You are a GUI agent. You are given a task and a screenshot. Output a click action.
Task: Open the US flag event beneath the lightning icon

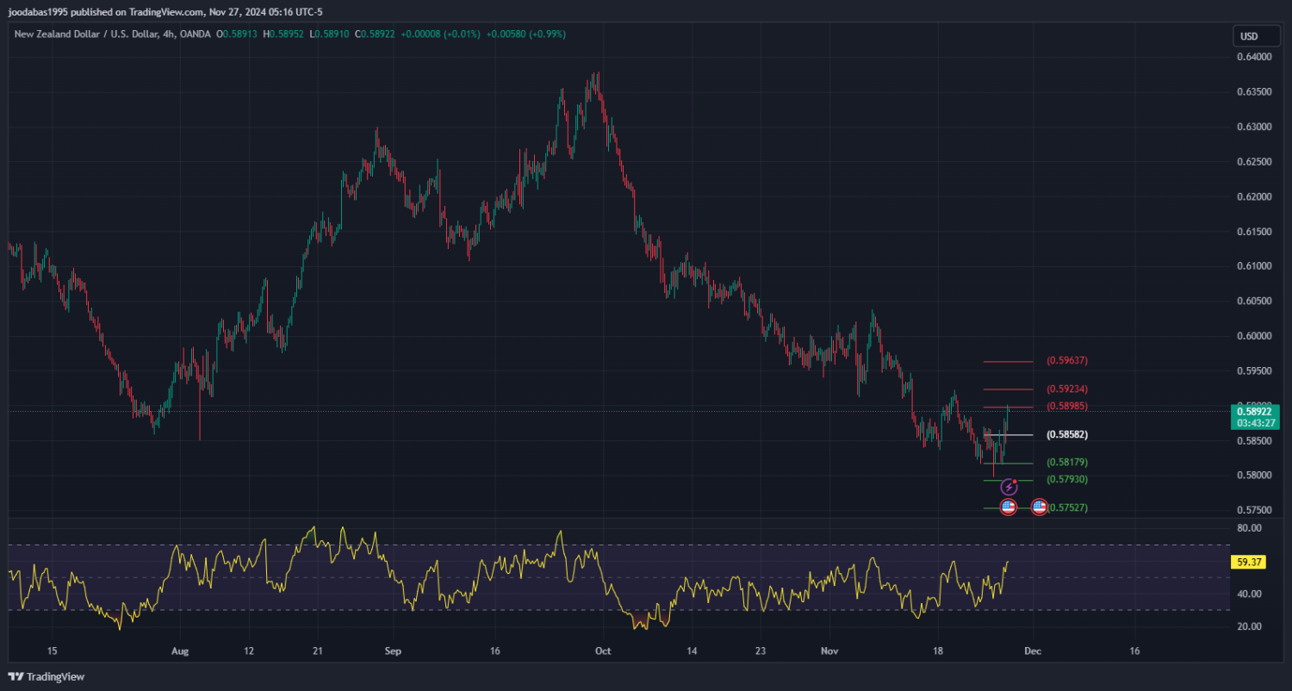[x=1009, y=507]
